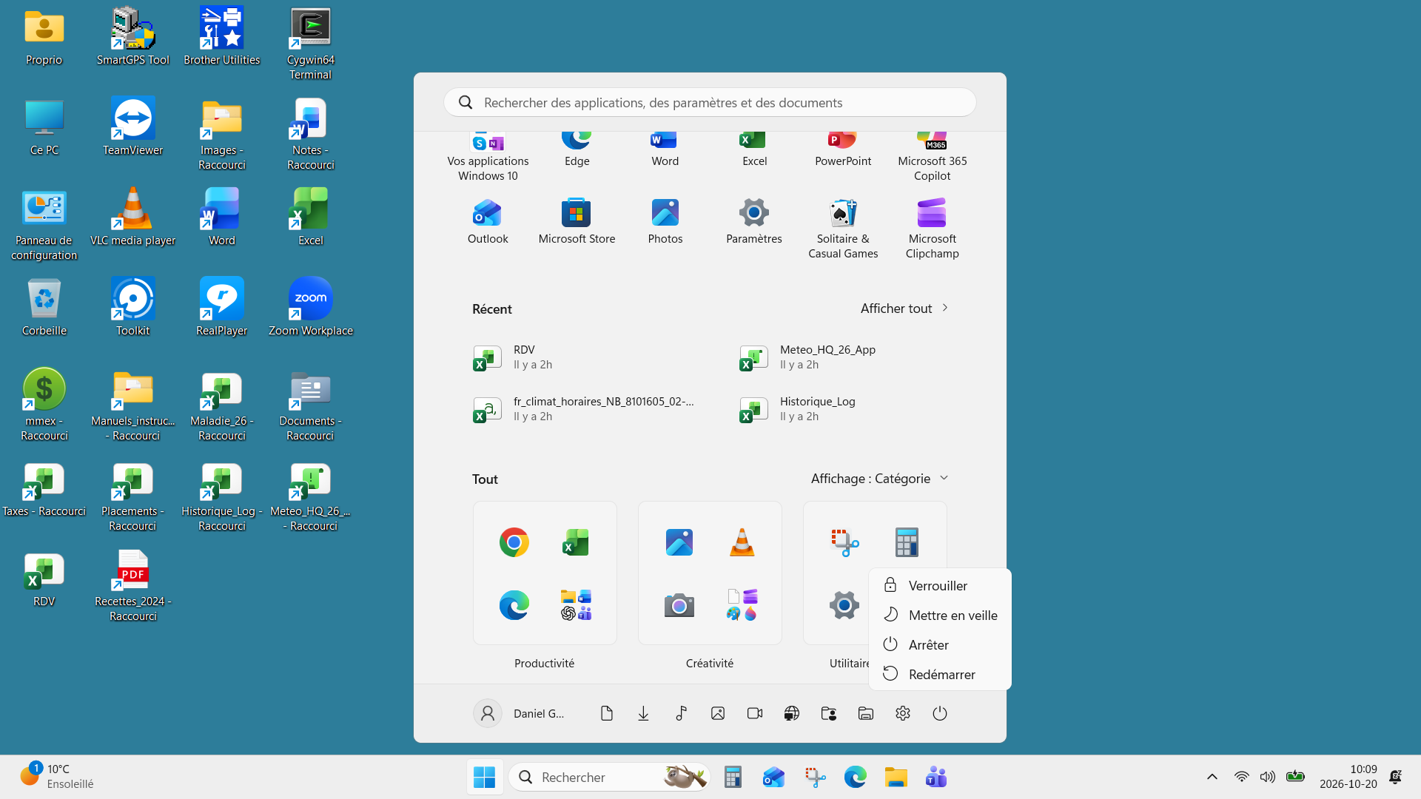Screen dimensions: 1421x799
Task: Select Arrêter in power menu
Action: pyautogui.click(x=939, y=644)
